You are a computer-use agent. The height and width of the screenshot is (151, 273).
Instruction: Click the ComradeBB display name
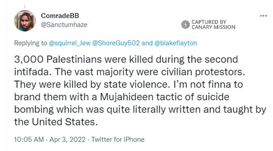[56, 16]
